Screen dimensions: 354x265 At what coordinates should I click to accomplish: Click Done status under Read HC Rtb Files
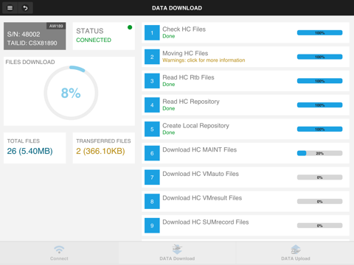click(169, 84)
